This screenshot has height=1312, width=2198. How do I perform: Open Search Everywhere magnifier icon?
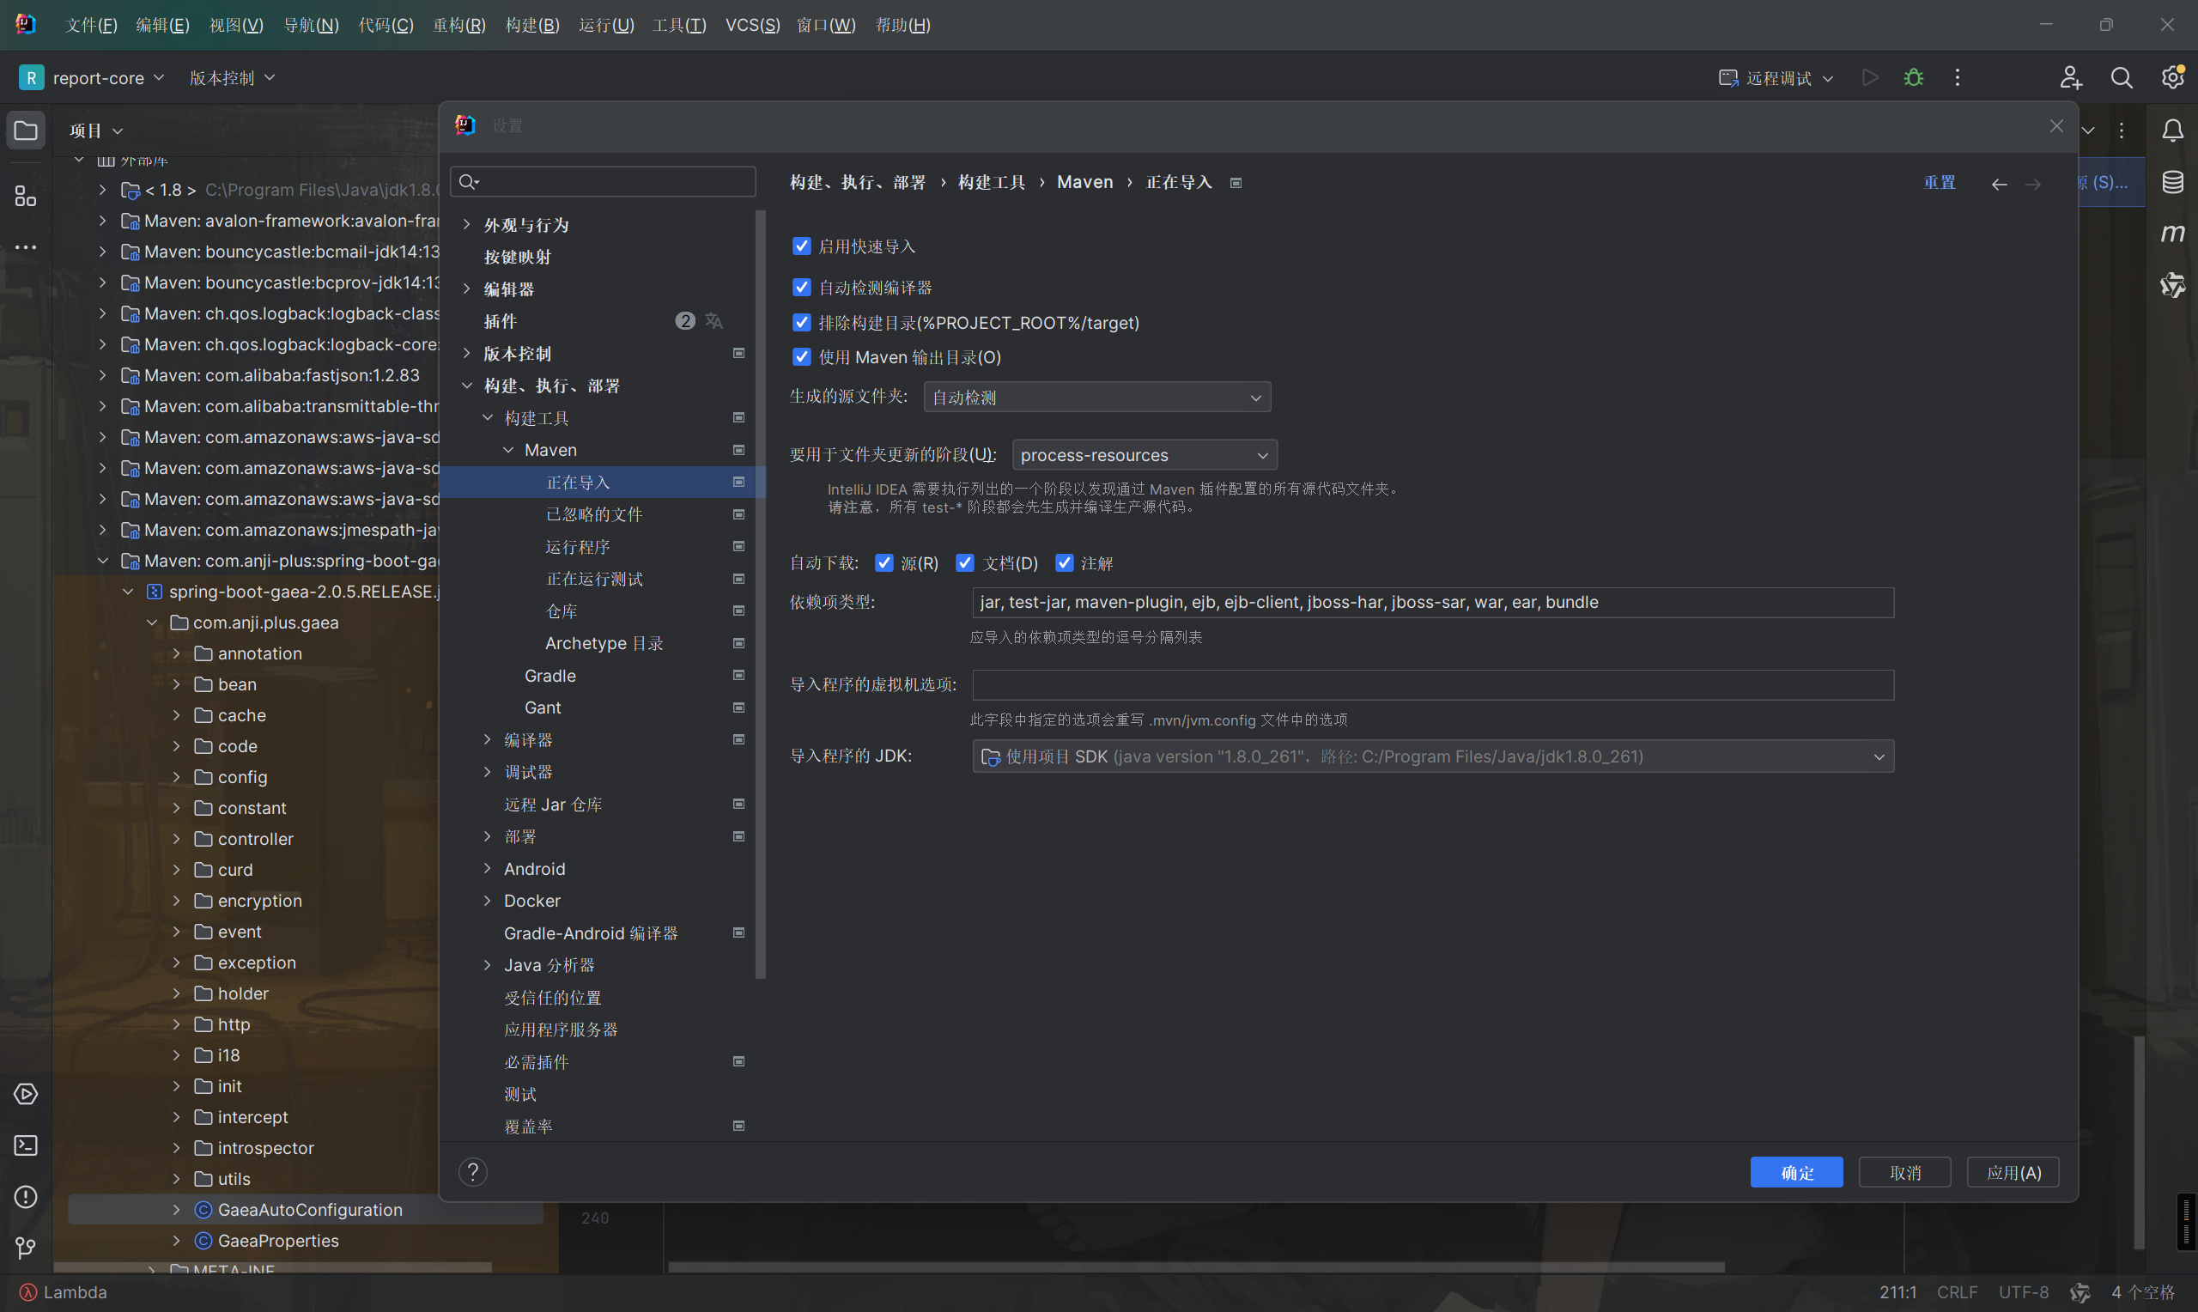tap(2121, 78)
